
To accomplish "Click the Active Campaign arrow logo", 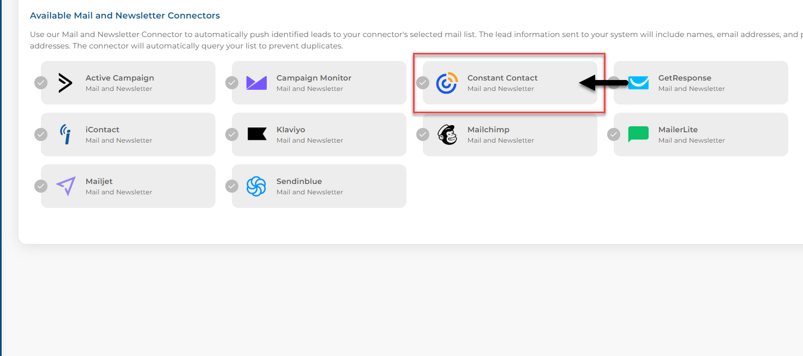I will (65, 83).
